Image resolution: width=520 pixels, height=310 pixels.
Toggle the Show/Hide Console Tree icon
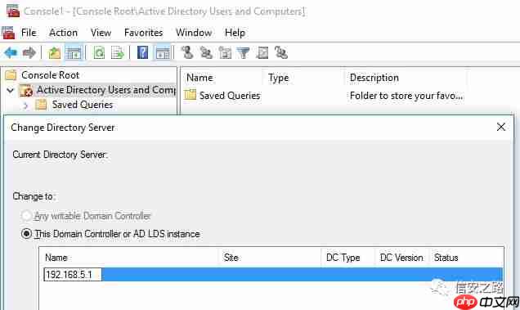tap(74, 53)
